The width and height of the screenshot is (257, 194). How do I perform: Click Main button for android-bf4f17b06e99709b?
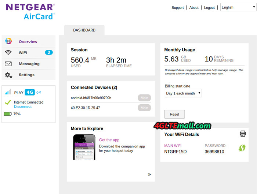click(144, 98)
